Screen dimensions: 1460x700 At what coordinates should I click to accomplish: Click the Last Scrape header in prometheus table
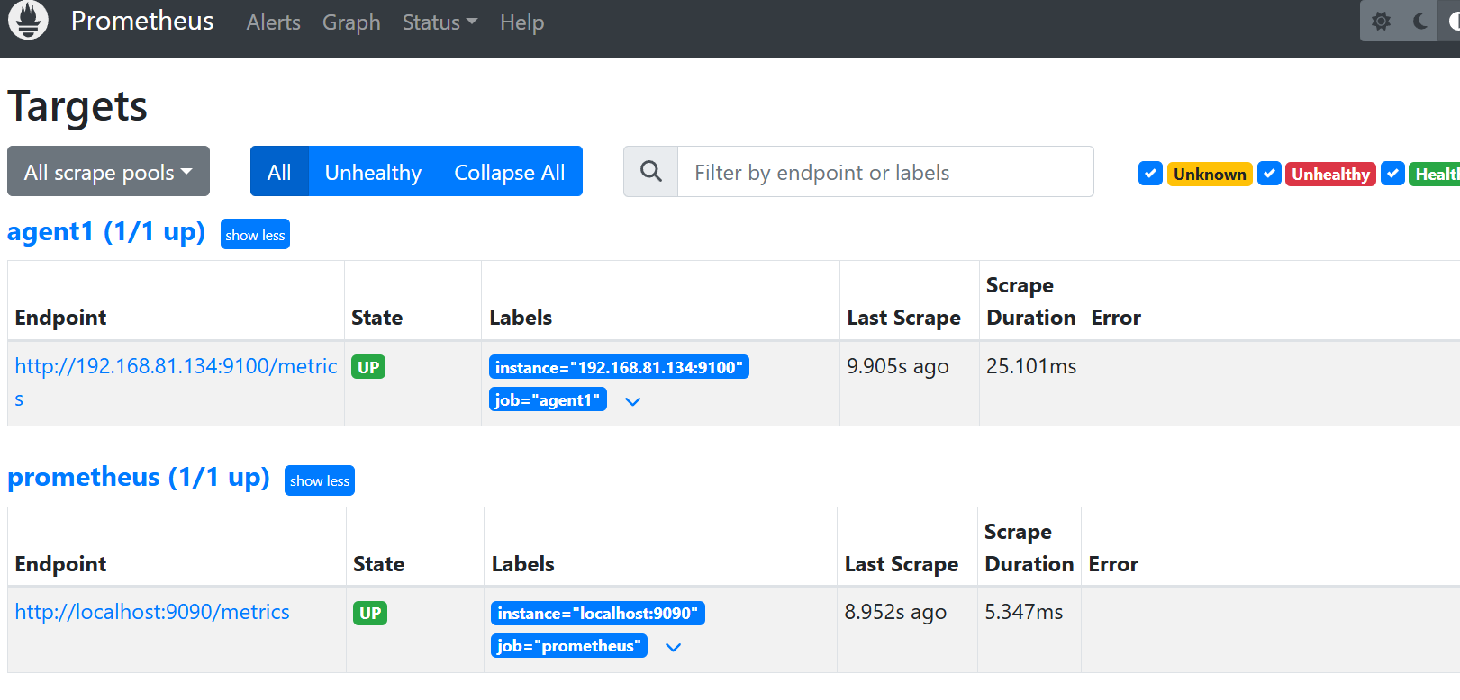pyautogui.click(x=902, y=564)
